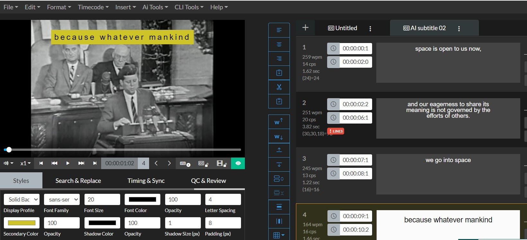
Task: Click the clipboard paste check icon
Action: (279, 101)
